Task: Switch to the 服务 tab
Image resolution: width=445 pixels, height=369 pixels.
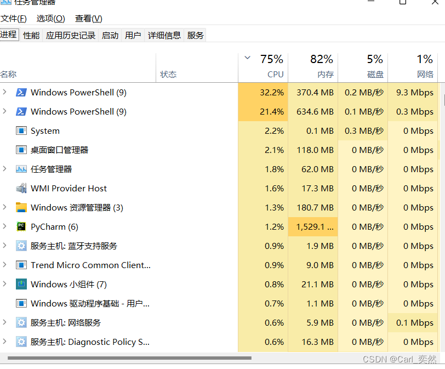Action: pyautogui.click(x=195, y=36)
